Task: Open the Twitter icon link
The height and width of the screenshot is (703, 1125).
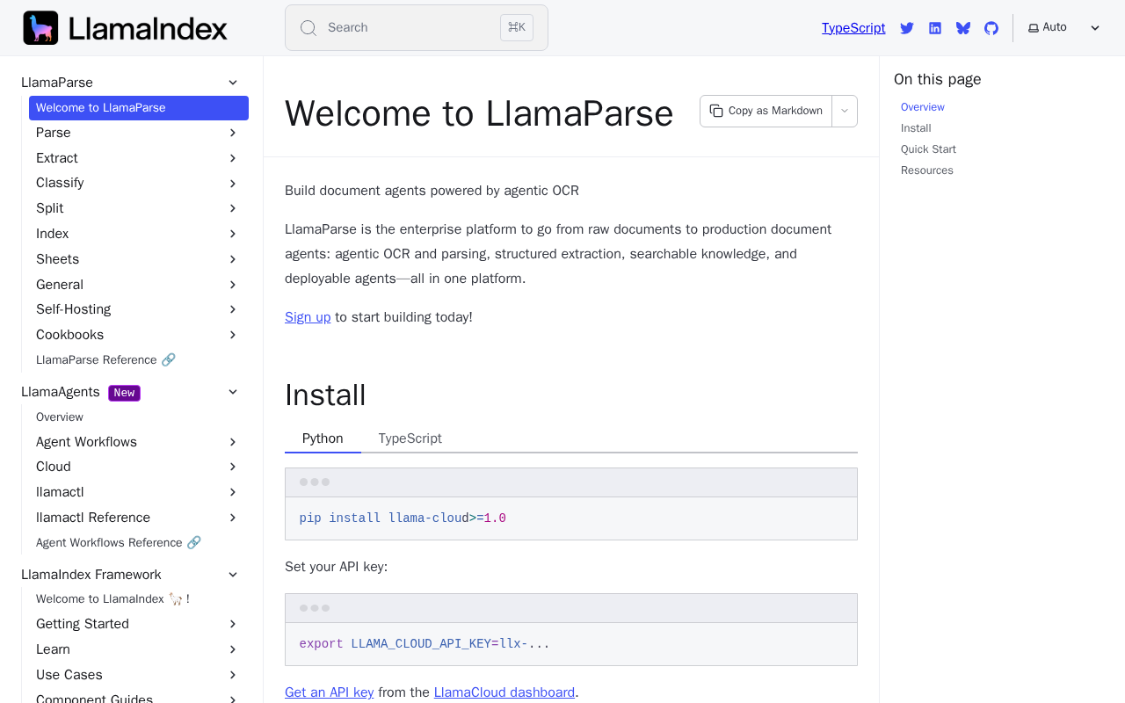Action: click(x=907, y=28)
